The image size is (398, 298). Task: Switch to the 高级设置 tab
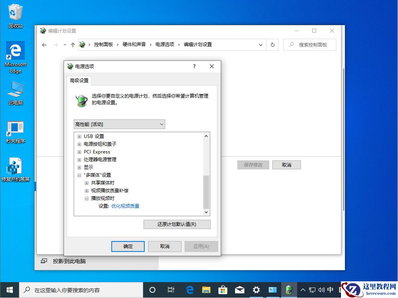tap(79, 81)
